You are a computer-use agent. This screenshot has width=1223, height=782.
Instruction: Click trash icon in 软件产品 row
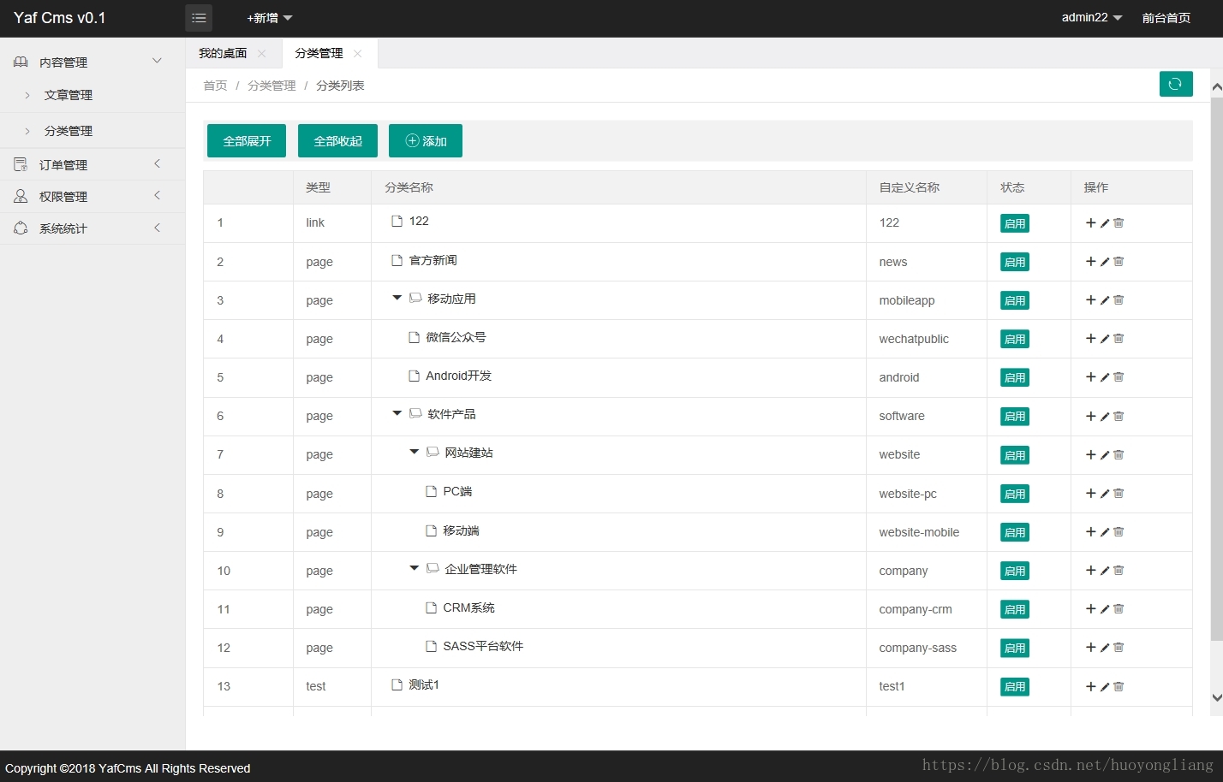click(x=1119, y=416)
